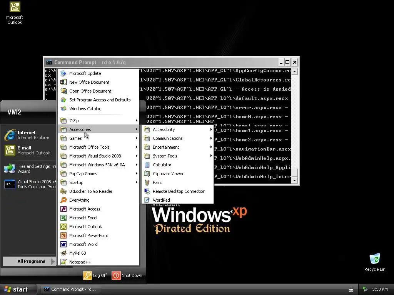Click the Command Prompt scroll down arrow

[294, 180]
